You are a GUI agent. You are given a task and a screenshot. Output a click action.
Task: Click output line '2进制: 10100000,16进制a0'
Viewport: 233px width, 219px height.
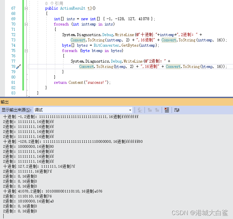(28, 201)
